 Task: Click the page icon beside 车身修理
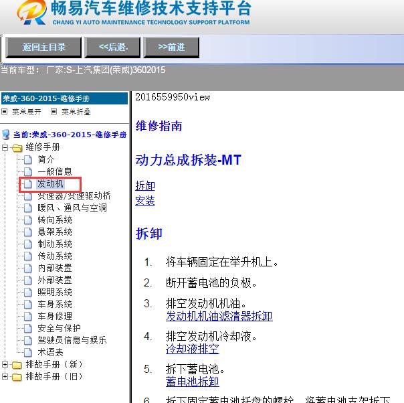tap(28, 317)
